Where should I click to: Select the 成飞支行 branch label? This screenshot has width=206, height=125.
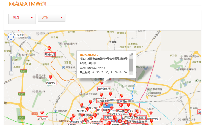pyautogui.click(x=43, y=119)
